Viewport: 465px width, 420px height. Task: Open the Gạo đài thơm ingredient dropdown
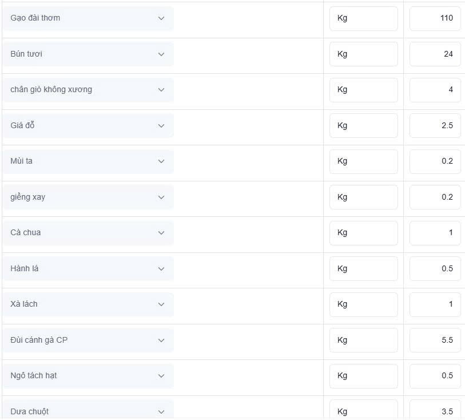88,18
